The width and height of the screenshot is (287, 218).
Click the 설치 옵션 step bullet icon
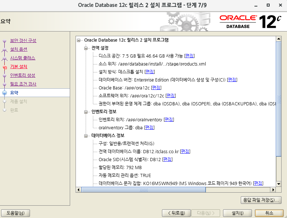(5, 49)
